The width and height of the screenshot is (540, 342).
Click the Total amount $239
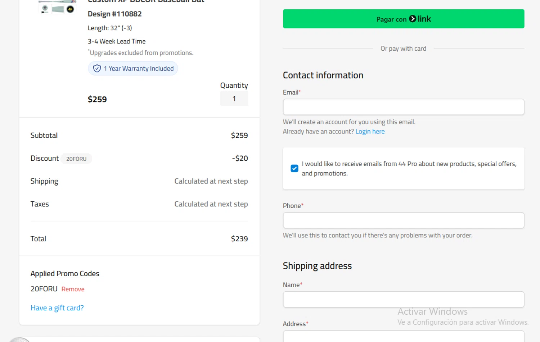pyautogui.click(x=239, y=239)
